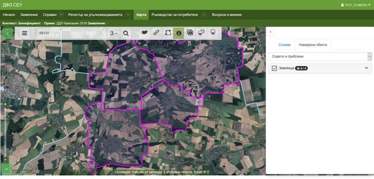Click the magnifier search icon
Image resolution: width=374 pixels, height=179 pixels.
(126, 33)
